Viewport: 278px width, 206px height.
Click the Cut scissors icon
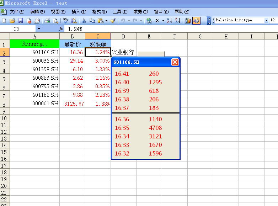pos(84,21)
